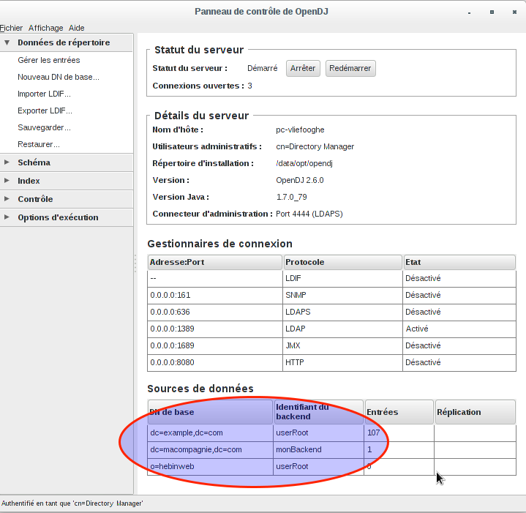Viewport: 526px width, 513px height.
Task: Open the Aide menu
Action: click(77, 28)
